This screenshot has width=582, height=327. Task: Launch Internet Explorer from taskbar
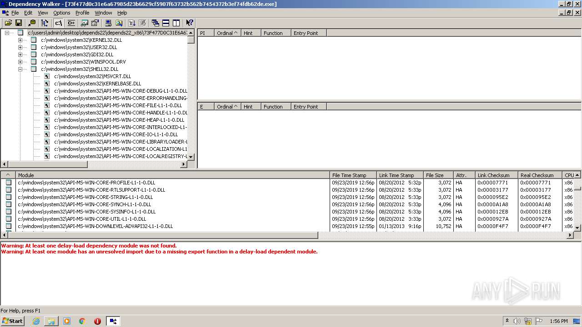tap(36, 321)
